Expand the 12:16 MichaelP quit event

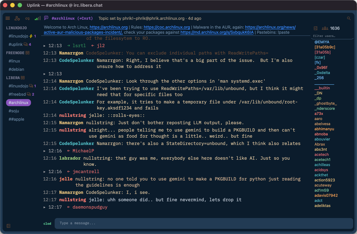(x=45, y=151)
